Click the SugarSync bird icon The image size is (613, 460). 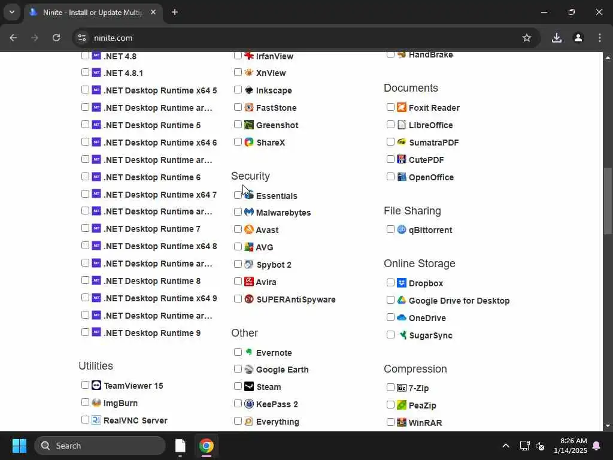(402, 335)
